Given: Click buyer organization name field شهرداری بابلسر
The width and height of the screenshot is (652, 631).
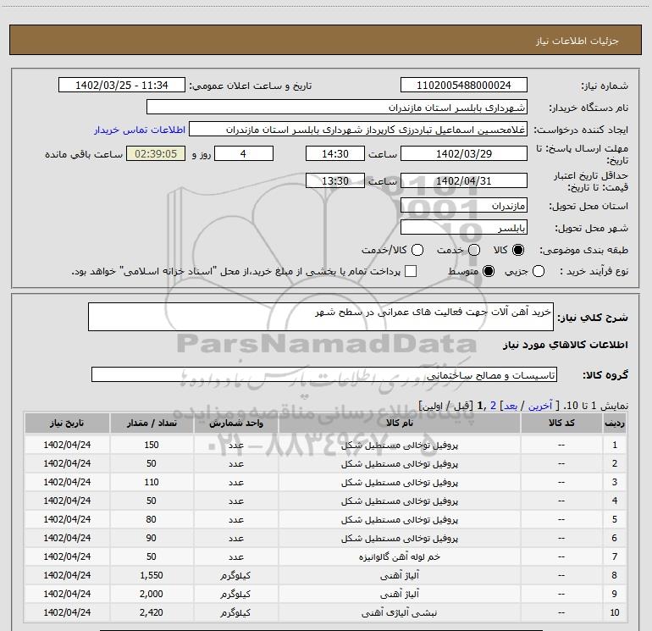Looking at the screenshot, I should tap(337, 107).
